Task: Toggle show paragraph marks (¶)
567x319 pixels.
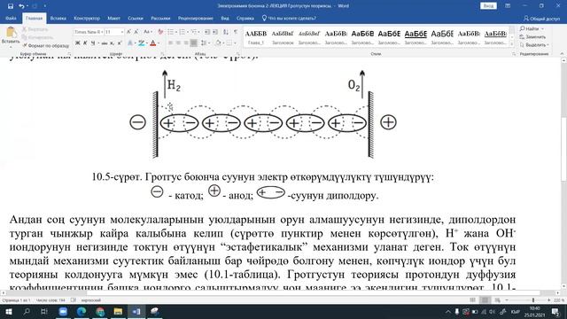Action: pyautogui.click(x=236, y=32)
